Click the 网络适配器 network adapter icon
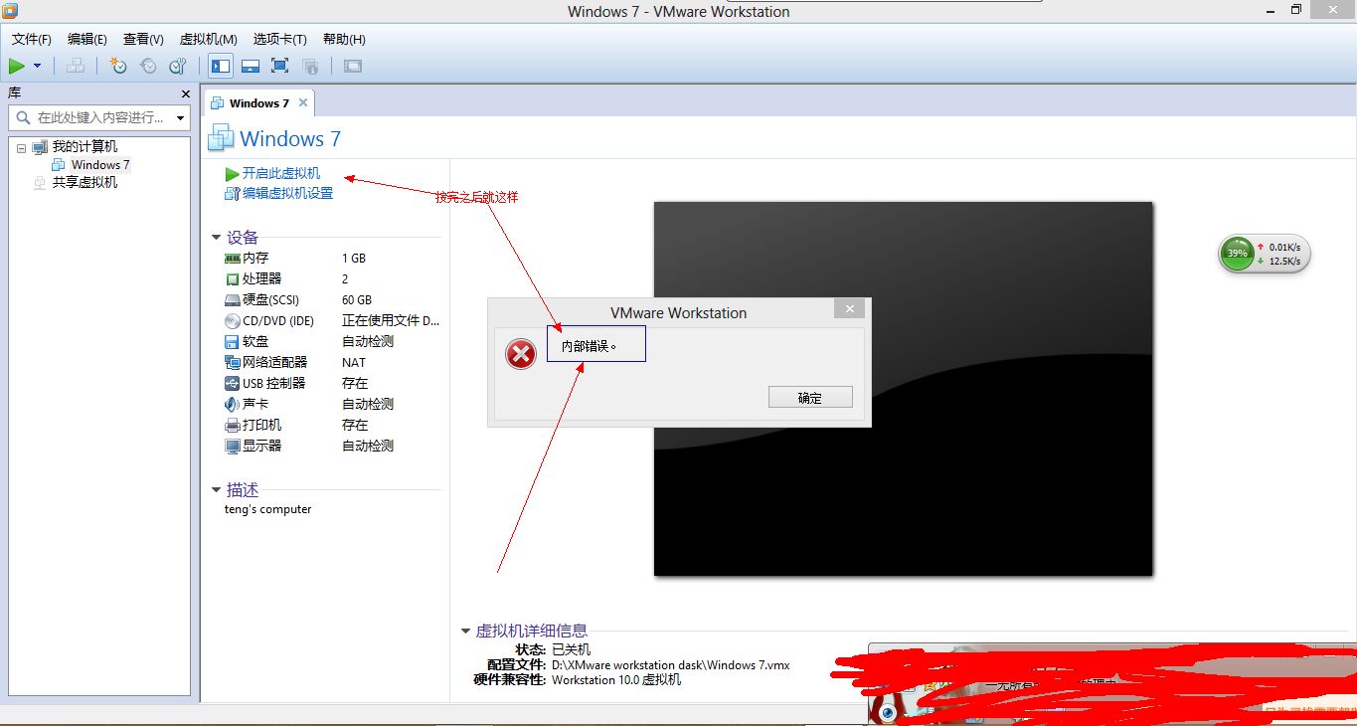1357x726 pixels. tap(233, 362)
